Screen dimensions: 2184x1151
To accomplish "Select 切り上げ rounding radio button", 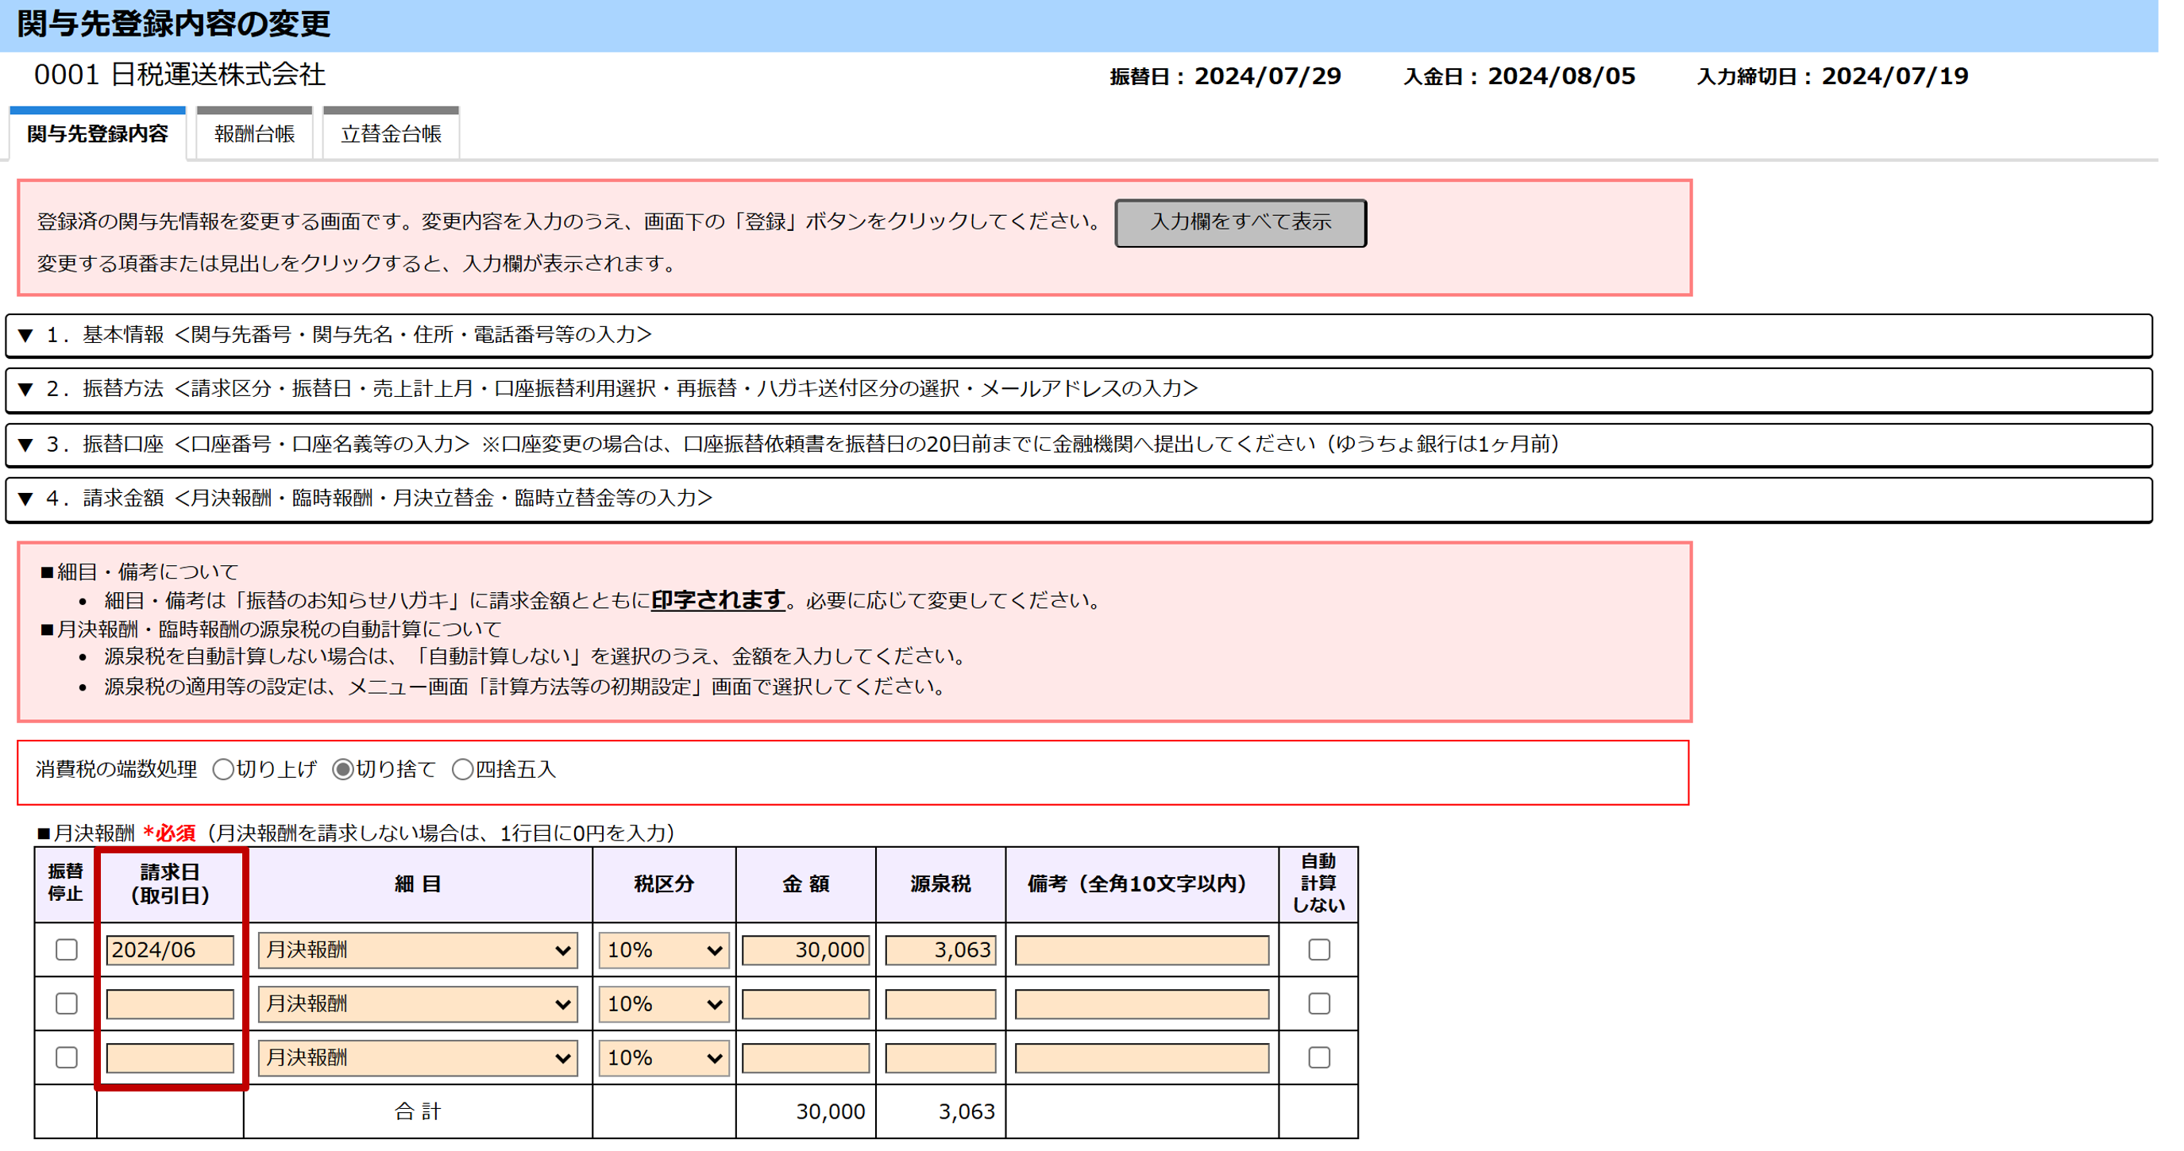I will (x=223, y=770).
